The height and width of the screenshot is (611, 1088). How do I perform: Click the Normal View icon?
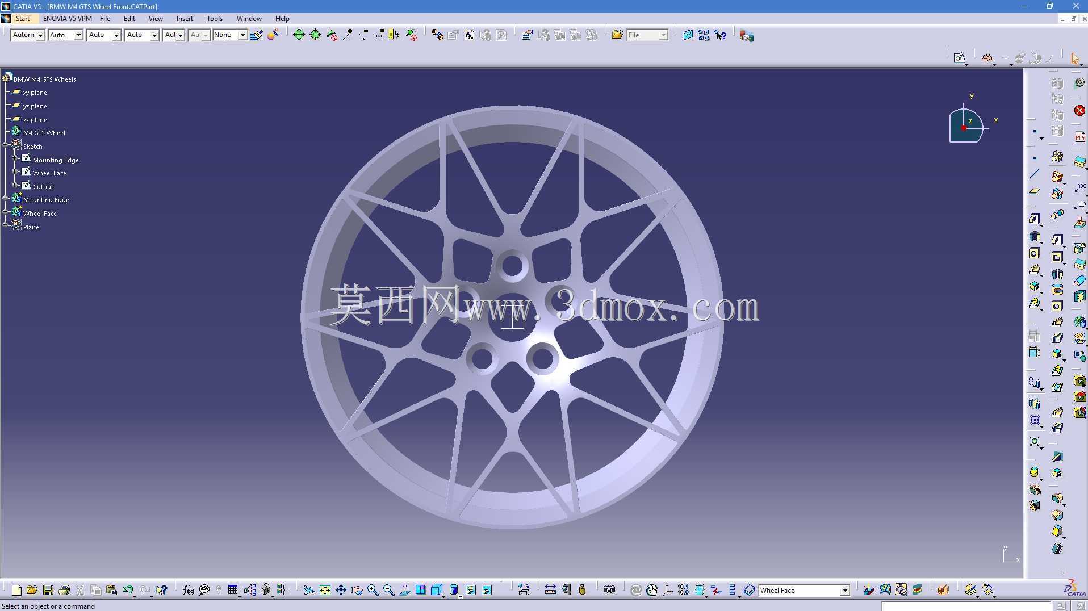[x=404, y=590]
